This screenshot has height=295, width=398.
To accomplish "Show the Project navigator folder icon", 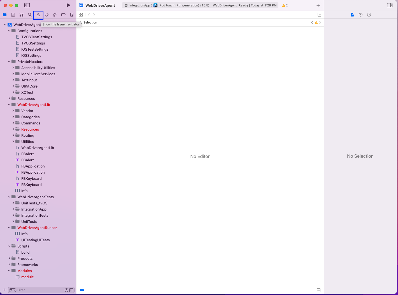I will (5, 15).
